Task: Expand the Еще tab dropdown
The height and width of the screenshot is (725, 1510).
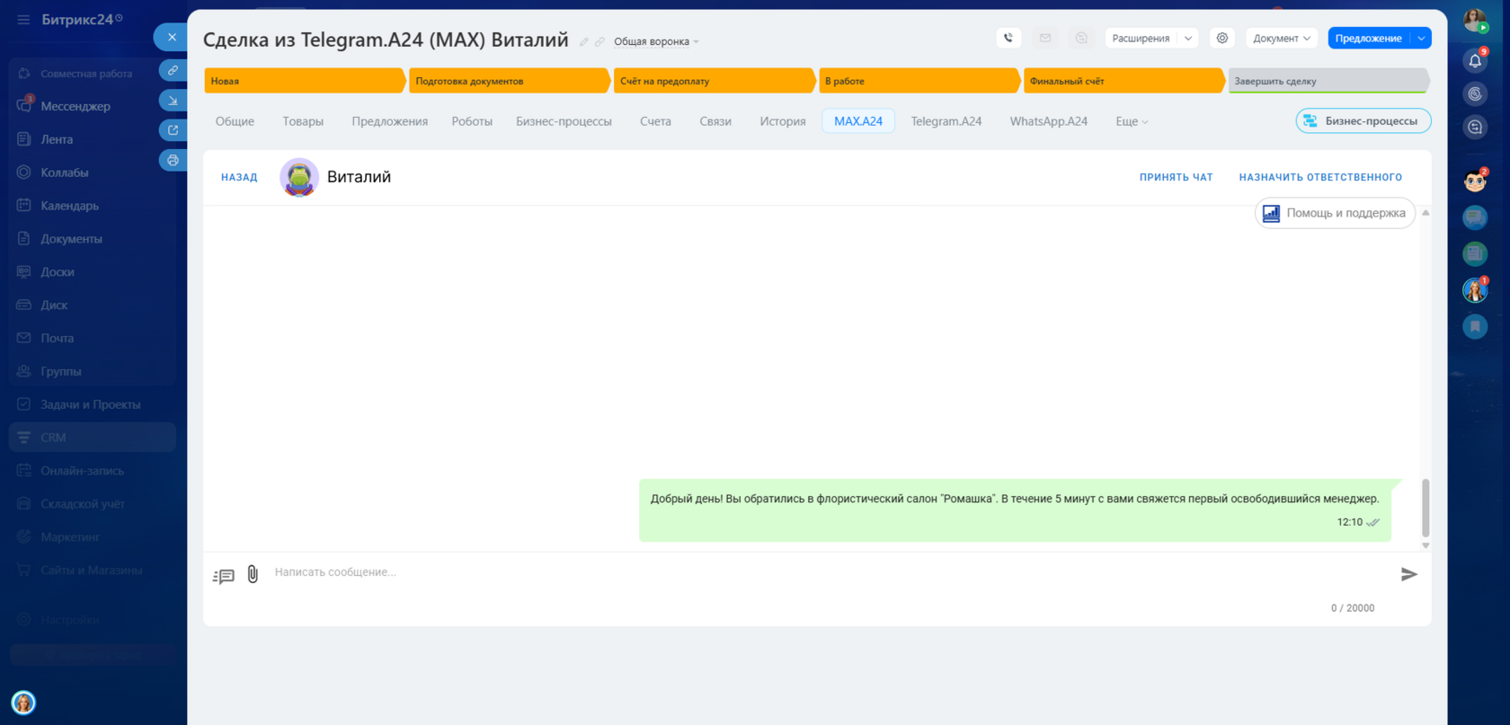Action: [x=1132, y=121]
